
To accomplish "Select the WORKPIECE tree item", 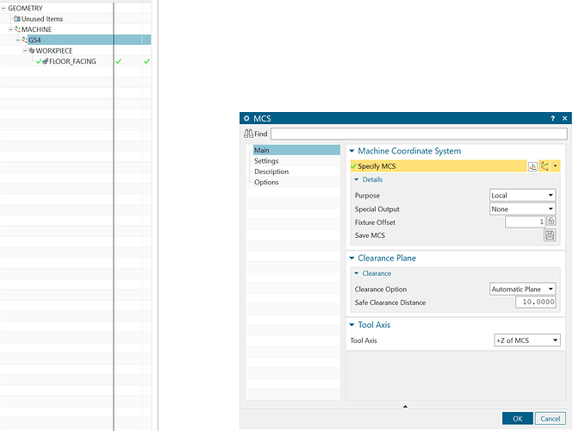I will point(54,51).
